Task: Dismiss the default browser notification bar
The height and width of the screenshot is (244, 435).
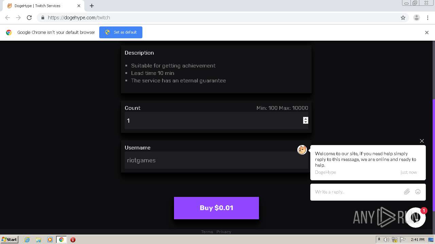Action: point(427,33)
